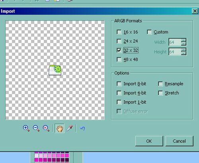Enable the Resample option
The width and height of the screenshot is (199, 163).
coord(160,84)
